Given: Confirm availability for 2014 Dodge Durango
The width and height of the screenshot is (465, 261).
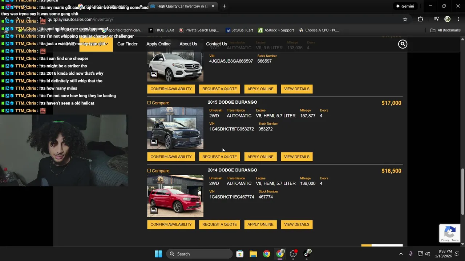Looking at the screenshot, I should 171,224.
